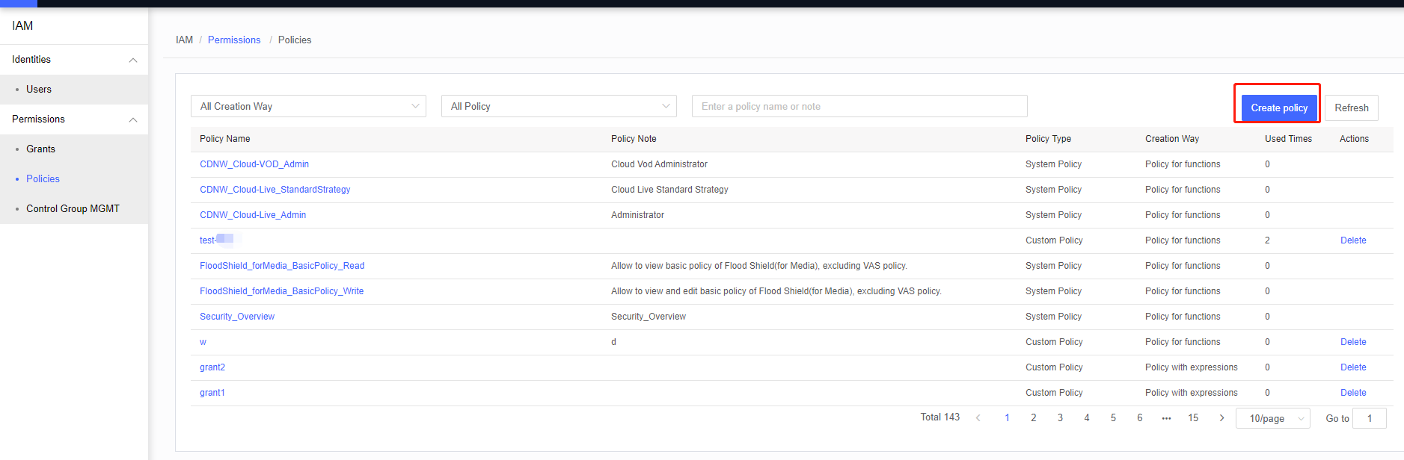This screenshot has height=460, width=1404.
Task: Click the previous page arrow
Action: coord(978,418)
